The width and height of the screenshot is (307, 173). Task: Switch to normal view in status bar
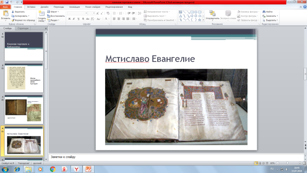(x=256, y=163)
